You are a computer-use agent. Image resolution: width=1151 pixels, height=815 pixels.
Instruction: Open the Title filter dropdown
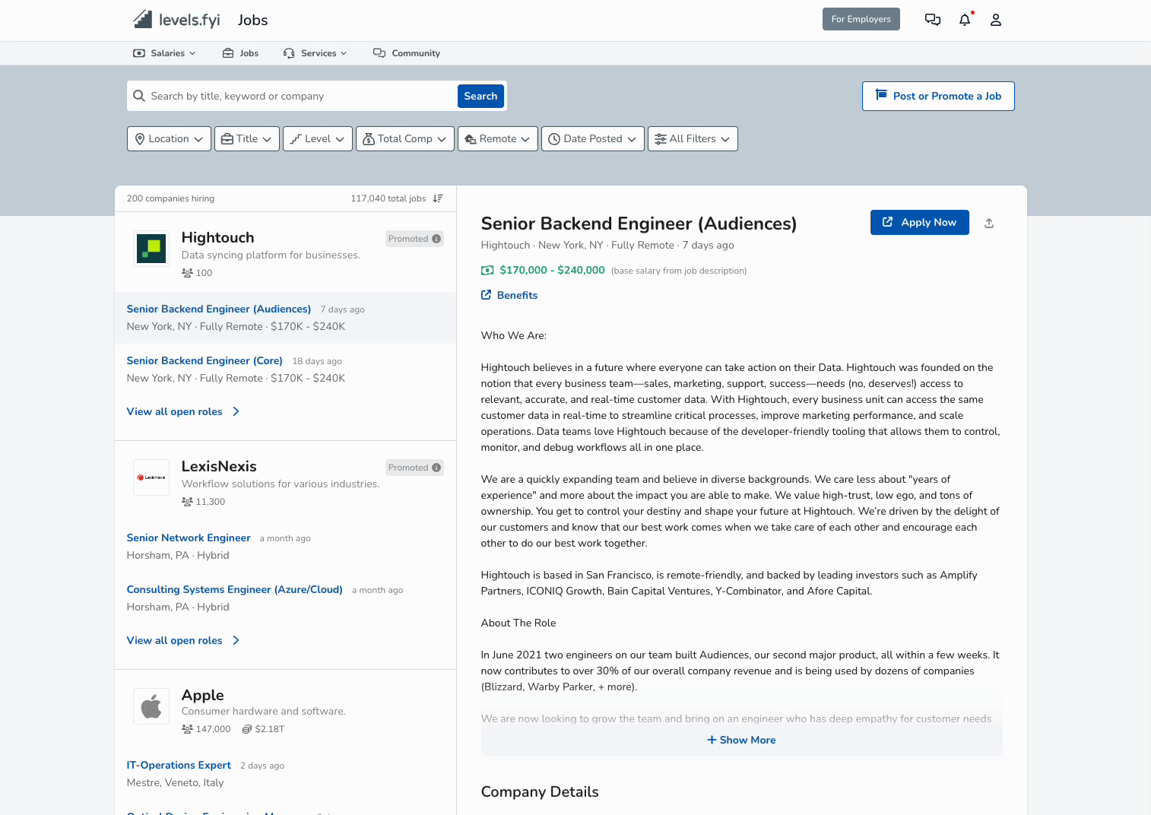[247, 138]
